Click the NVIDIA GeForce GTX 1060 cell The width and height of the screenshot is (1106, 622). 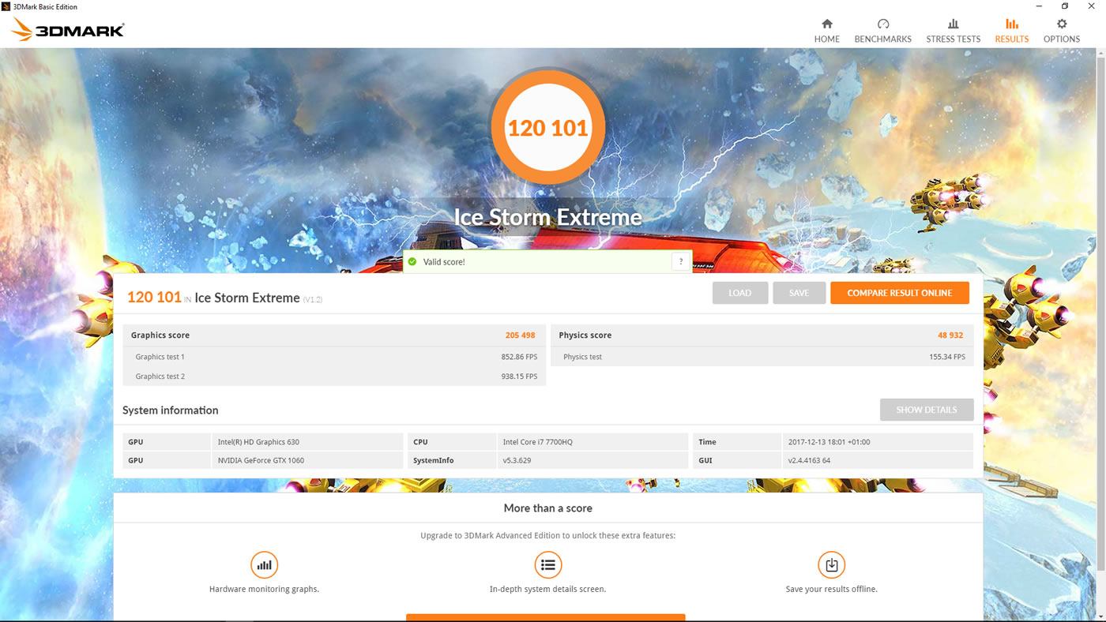coord(307,460)
